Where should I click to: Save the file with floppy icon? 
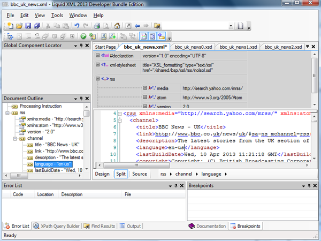click(x=28, y=26)
